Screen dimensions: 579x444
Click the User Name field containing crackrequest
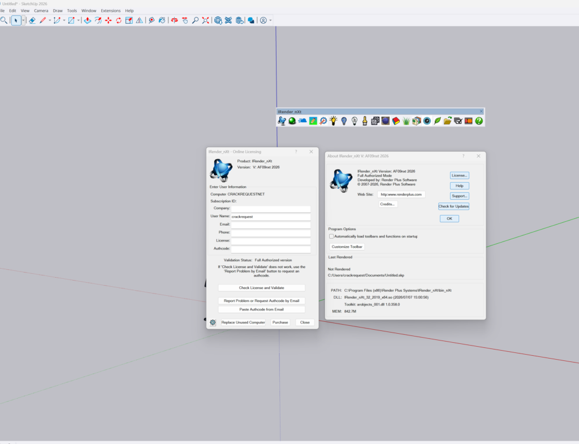pos(271,217)
